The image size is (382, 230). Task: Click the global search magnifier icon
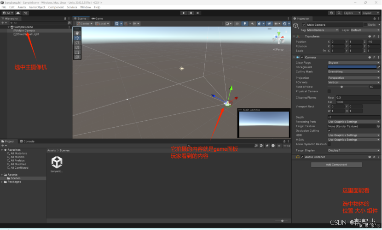pos(339,13)
